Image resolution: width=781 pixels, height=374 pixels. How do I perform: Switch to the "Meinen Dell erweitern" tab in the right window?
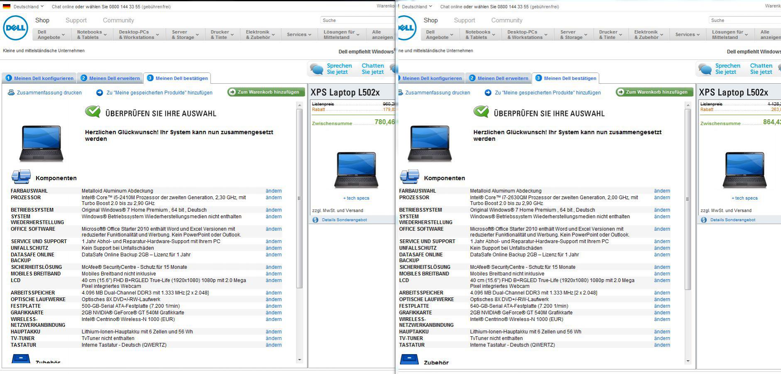pyautogui.click(x=498, y=78)
